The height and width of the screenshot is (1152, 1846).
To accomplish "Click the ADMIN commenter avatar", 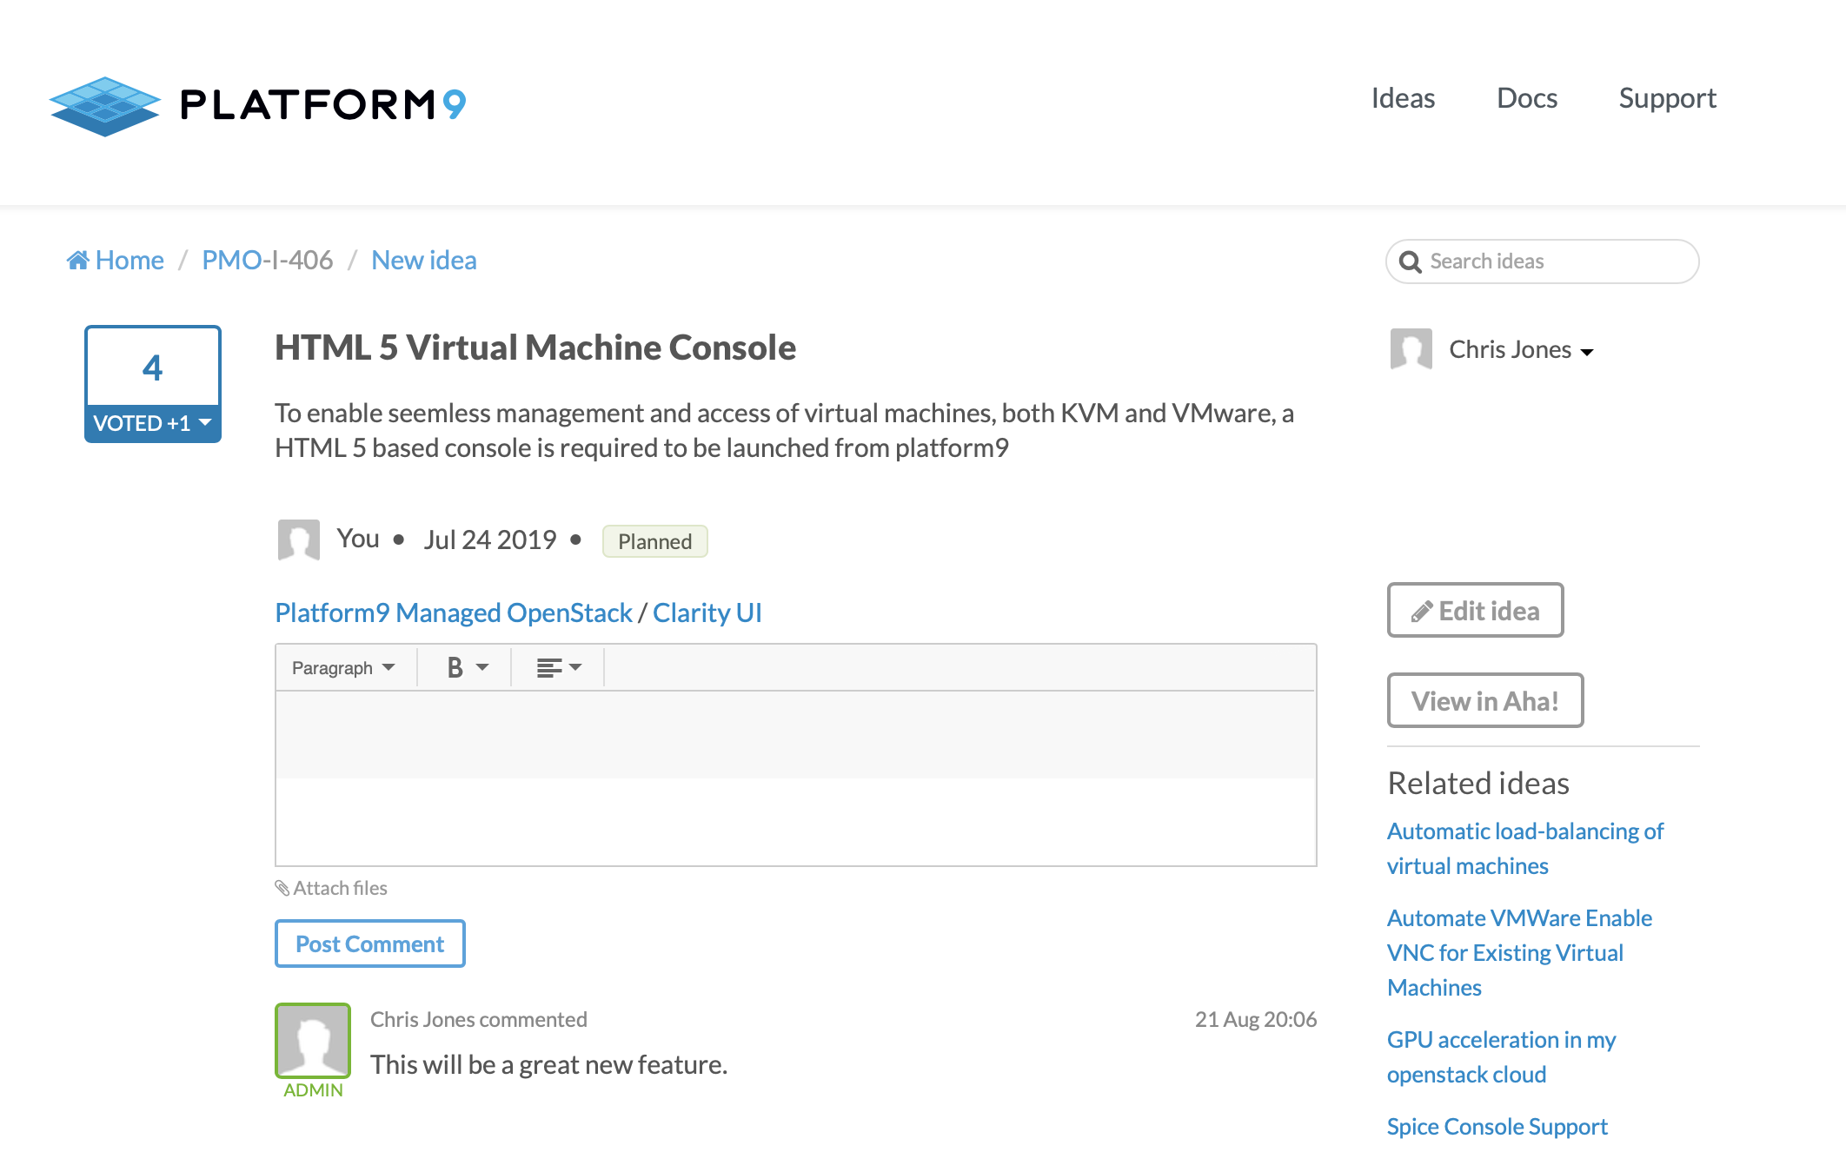I will [313, 1040].
